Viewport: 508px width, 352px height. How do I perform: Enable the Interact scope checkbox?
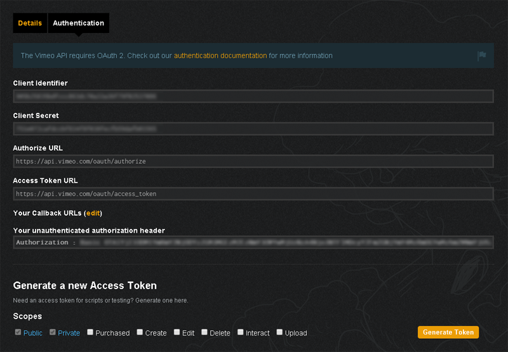241,332
